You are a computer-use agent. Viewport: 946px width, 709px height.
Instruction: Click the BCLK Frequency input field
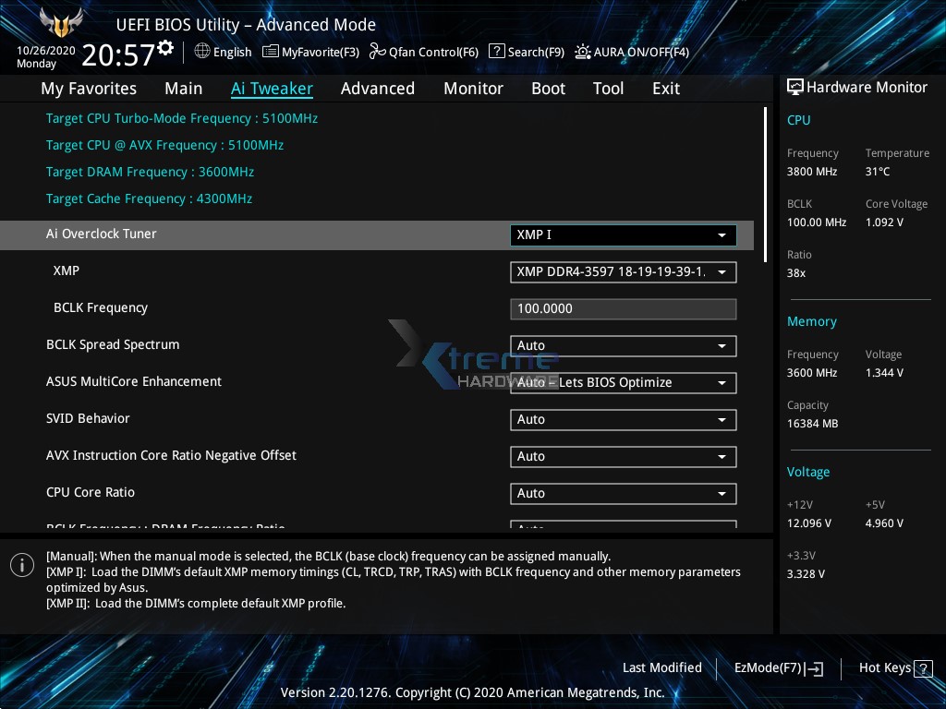pos(623,308)
